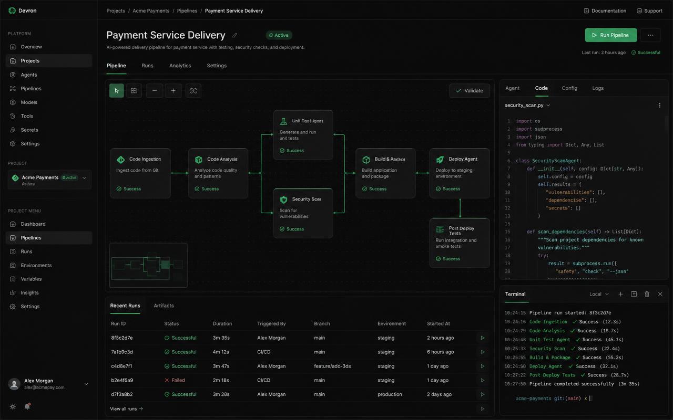Open the Documentation link
The height and width of the screenshot is (420, 673).
click(605, 10)
